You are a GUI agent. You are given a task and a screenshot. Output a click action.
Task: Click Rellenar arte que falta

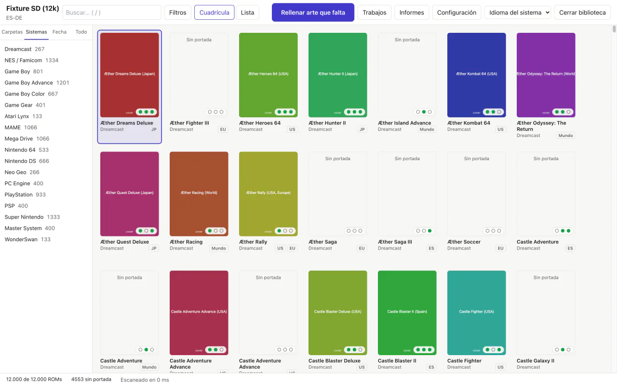pos(313,13)
